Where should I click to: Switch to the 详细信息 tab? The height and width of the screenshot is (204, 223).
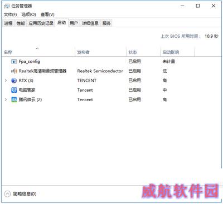click(90, 23)
